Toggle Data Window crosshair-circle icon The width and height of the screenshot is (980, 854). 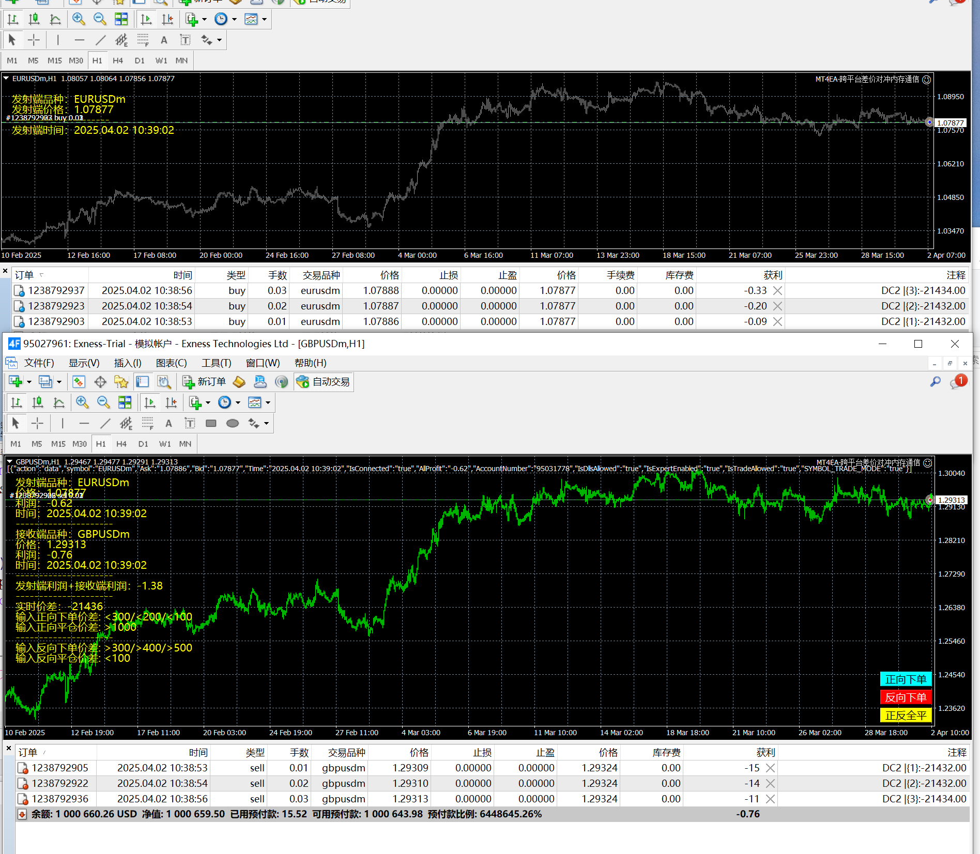point(100,382)
